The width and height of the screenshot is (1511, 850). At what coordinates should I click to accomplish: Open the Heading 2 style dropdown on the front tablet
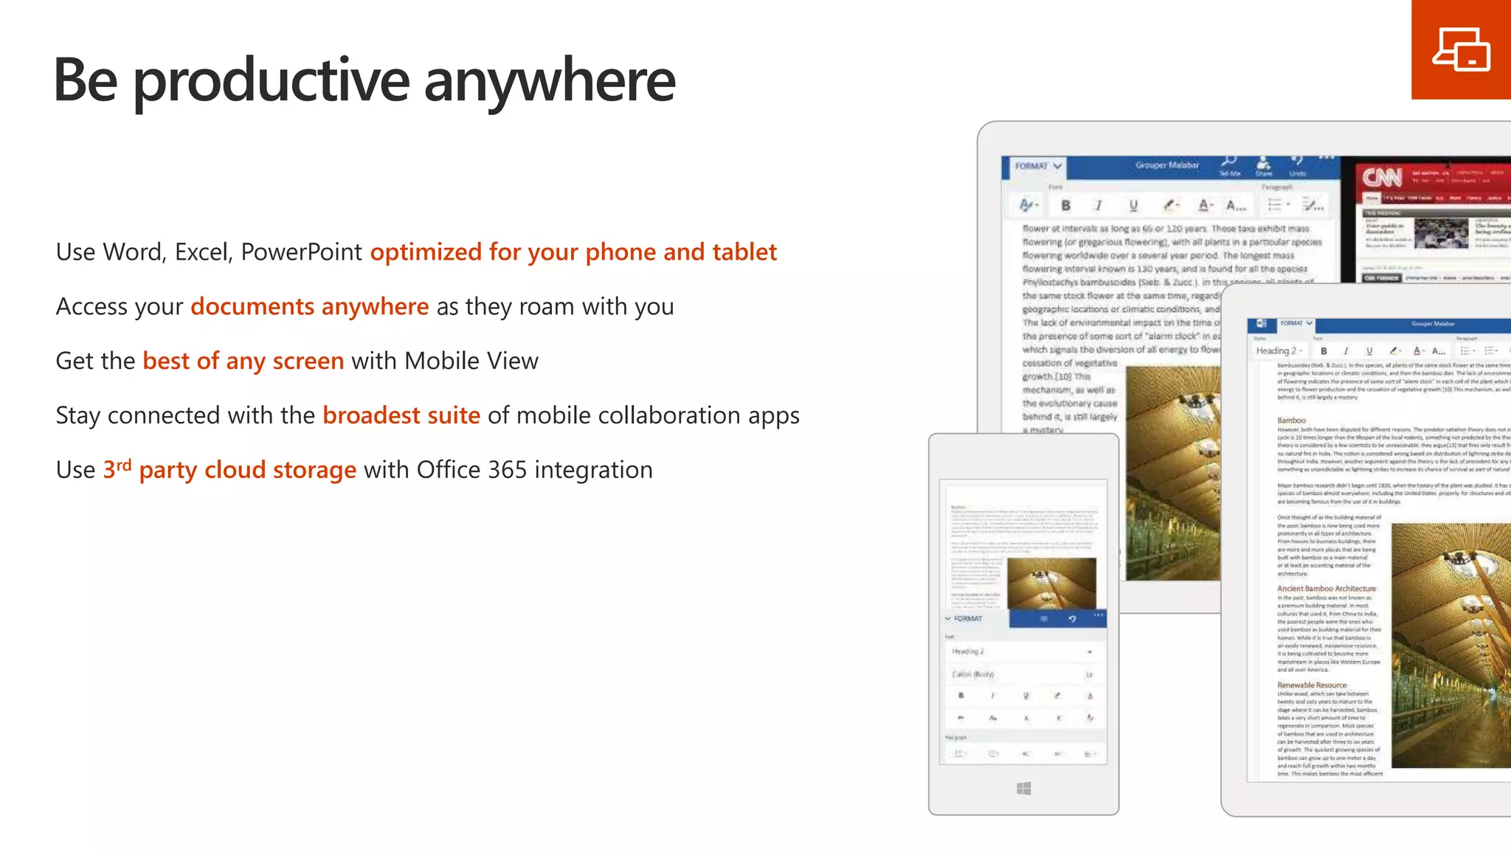coord(1279,350)
